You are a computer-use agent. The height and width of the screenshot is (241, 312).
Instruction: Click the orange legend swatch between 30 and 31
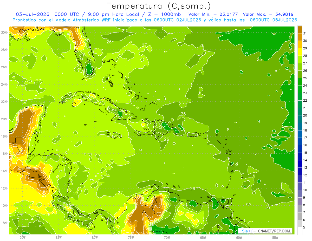coord(300,37)
